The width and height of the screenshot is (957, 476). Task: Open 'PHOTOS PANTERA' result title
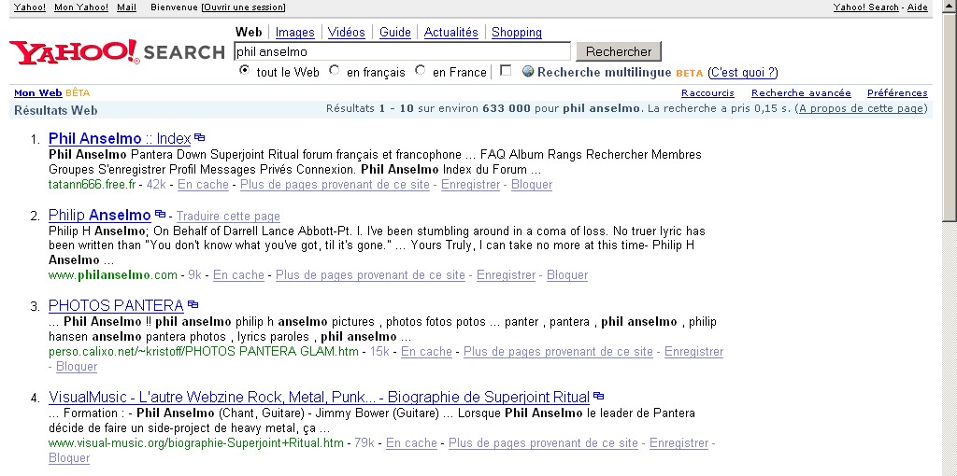click(x=116, y=305)
